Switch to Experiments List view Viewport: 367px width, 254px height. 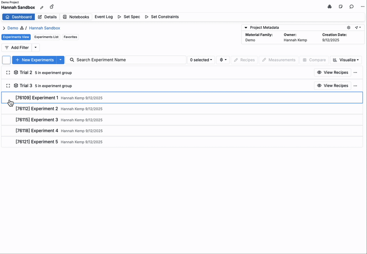pos(46,37)
